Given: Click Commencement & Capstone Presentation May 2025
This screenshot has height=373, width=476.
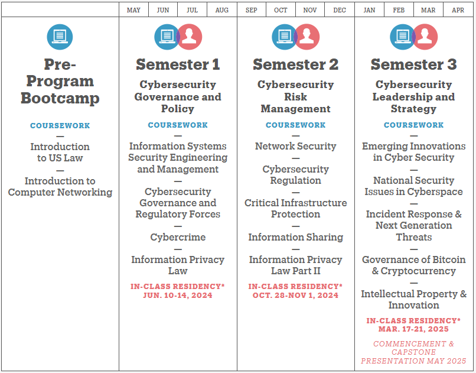Looking at the screenshot, I should pyautogui.click(x=413, y=352).
